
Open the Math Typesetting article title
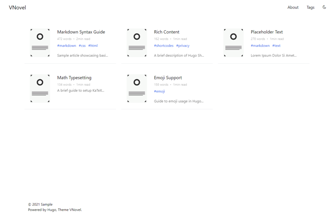[x=74, y=78]
